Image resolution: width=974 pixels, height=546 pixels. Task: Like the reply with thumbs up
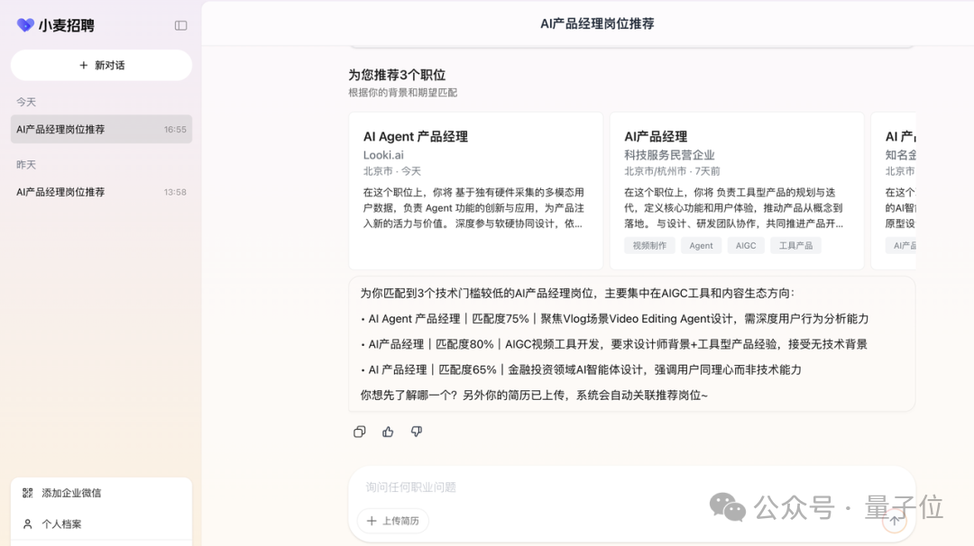388,432
